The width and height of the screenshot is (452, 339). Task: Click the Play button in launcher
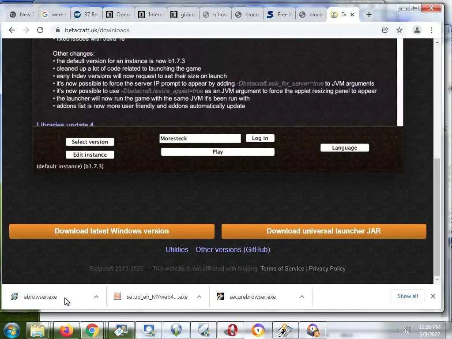click(x=218, y=152)
